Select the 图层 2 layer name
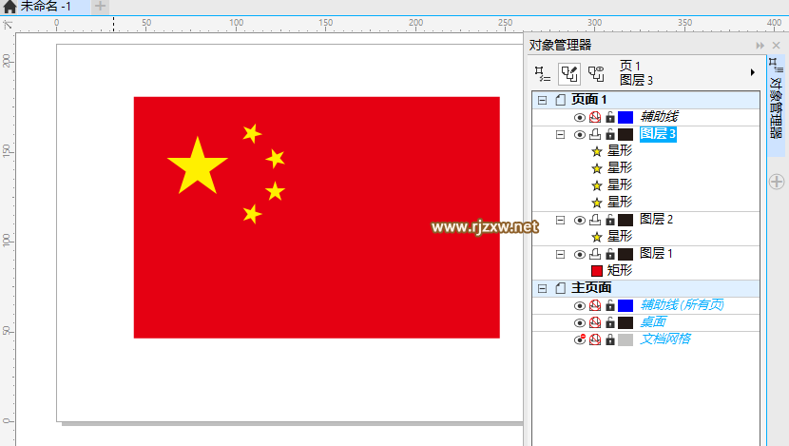The image size is (789, 446). [x=656, y=220]
